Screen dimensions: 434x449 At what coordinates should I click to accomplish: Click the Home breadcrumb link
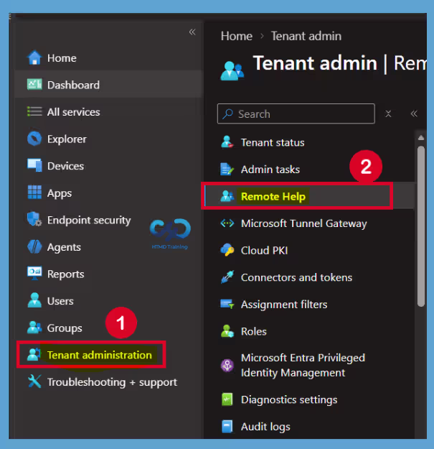tap(237, 36)
